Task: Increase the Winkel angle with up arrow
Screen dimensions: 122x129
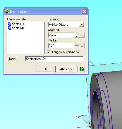Action: coord(77,44)
